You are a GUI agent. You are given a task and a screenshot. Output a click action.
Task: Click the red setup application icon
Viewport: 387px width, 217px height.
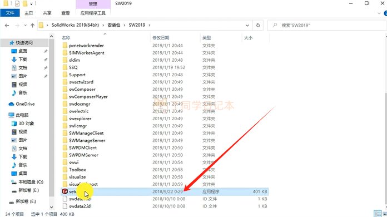click(65, 191)
